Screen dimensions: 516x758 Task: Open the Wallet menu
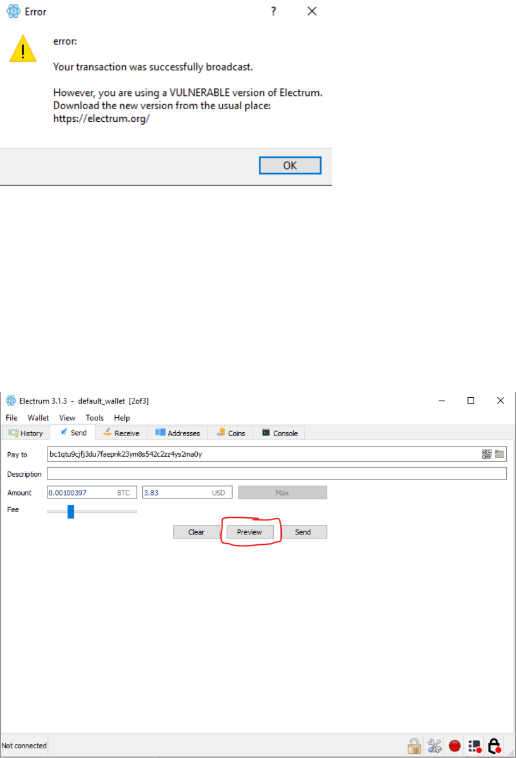pos(38,418)
